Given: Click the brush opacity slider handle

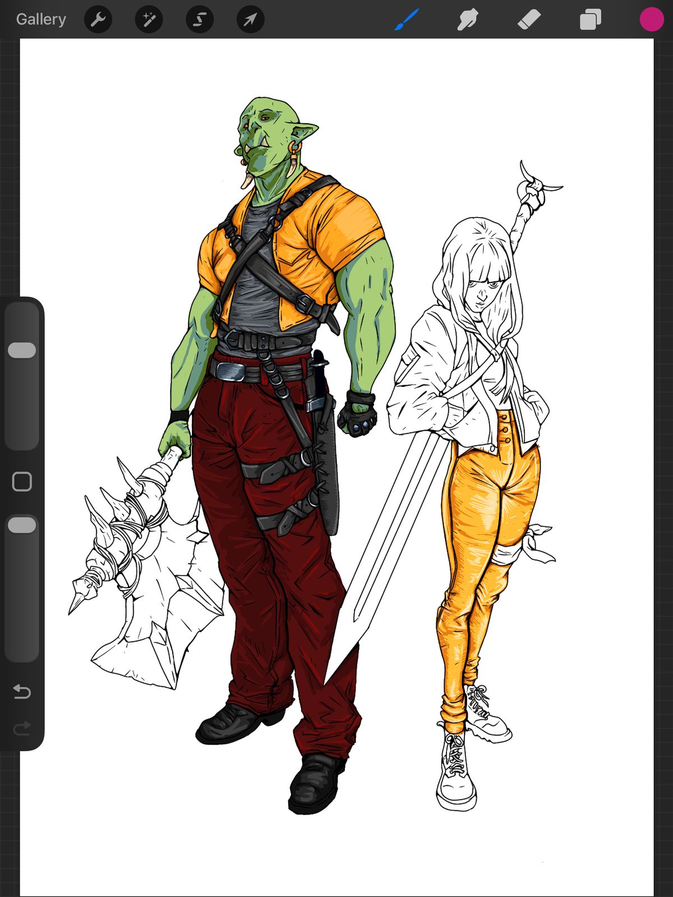Looking at the screenshot, I should coord(22,525).
